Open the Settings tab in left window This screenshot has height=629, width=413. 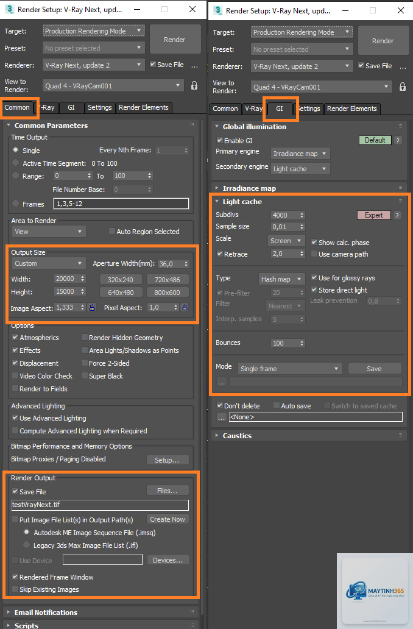99,107
